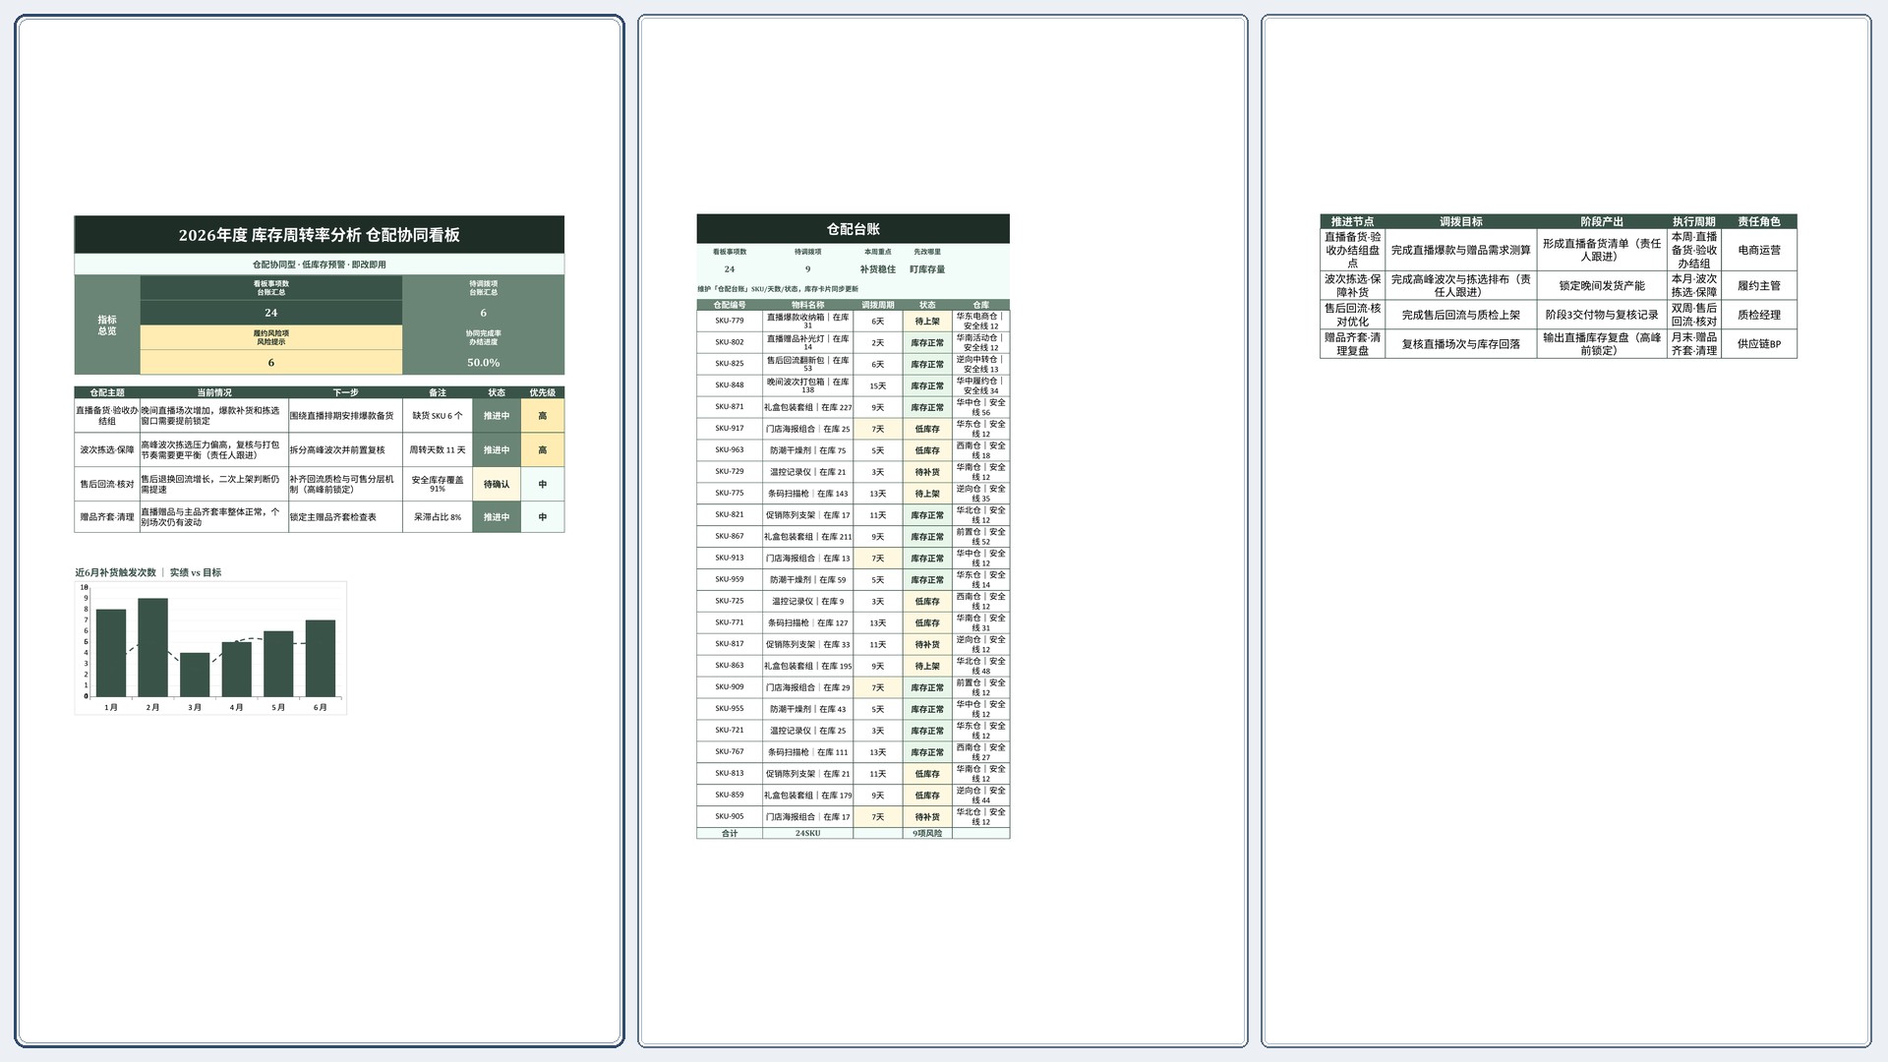Select the 供应链BP cell
Screen dimensions: 1888x1062
(x=1758, y=344)
